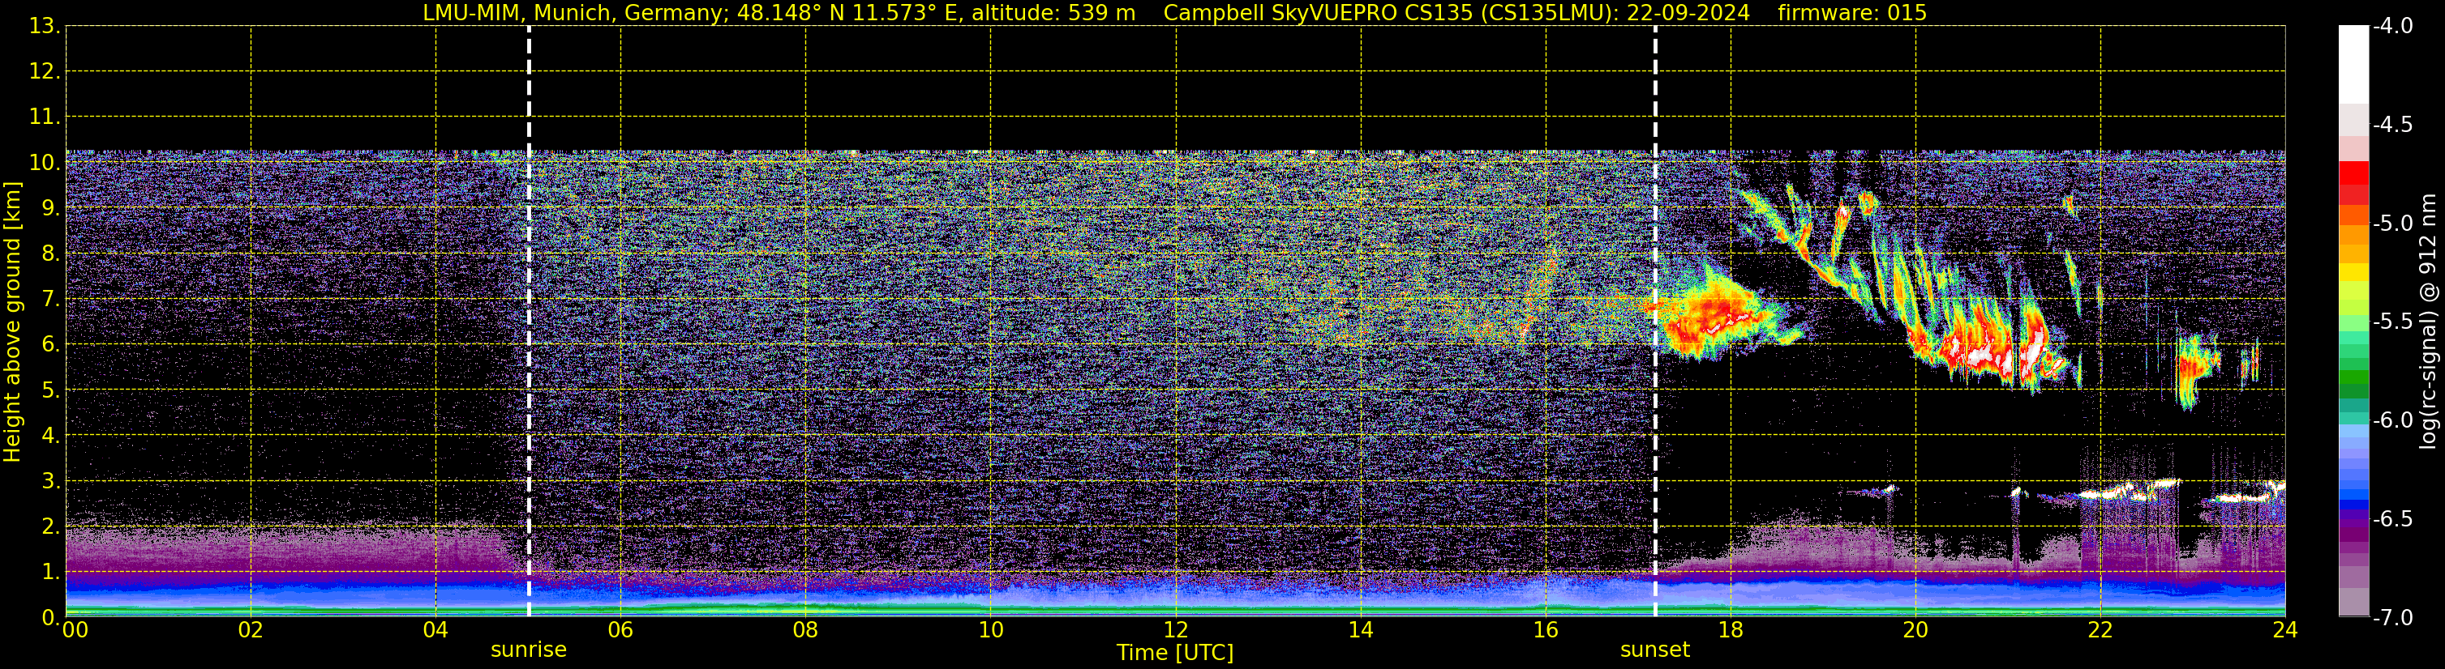The image size is (2445, 669).
Task: Click the 'Campbell SkyVUEPRO CS135' instrument label
Action: [1319, 12]
